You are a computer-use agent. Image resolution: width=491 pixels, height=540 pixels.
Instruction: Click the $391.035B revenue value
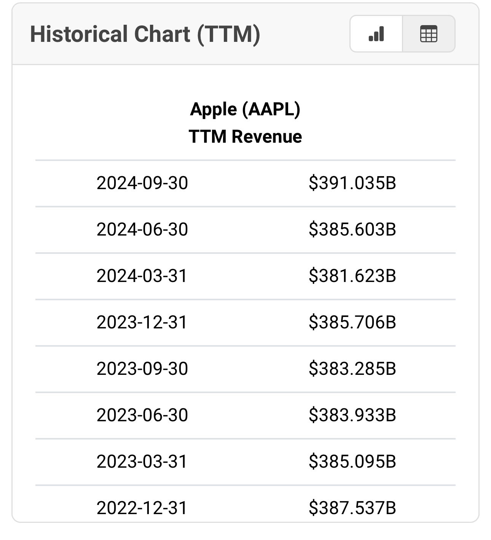point(352,183)
